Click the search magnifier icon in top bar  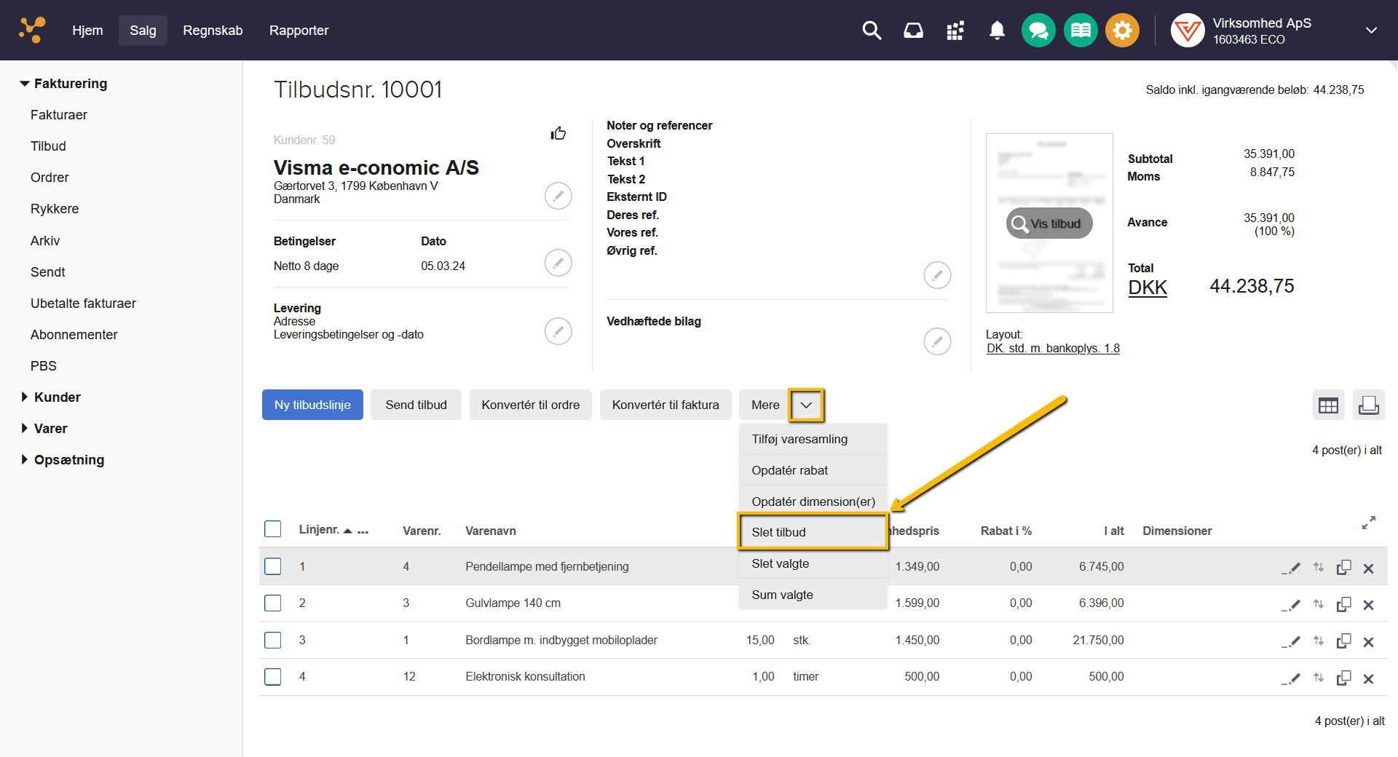[872, 31]
